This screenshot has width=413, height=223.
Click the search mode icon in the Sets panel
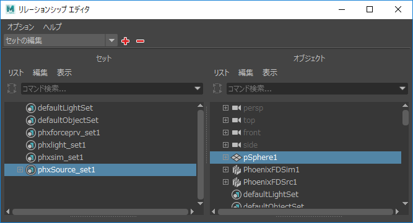tap(12, 88)
